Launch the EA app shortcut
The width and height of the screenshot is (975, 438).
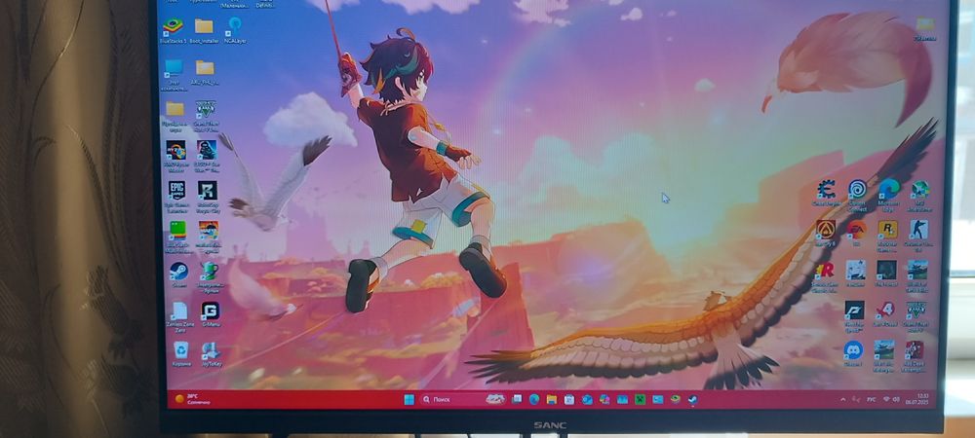click(x=856, y=232)
